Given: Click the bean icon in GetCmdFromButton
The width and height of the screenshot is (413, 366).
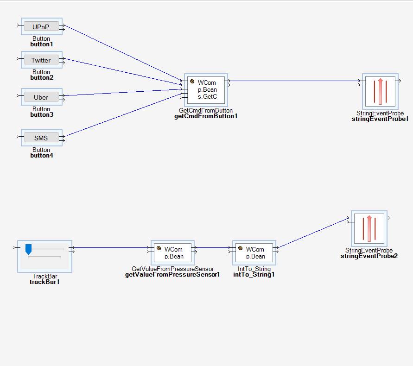Looking at the screenshot, I should 192,82.
